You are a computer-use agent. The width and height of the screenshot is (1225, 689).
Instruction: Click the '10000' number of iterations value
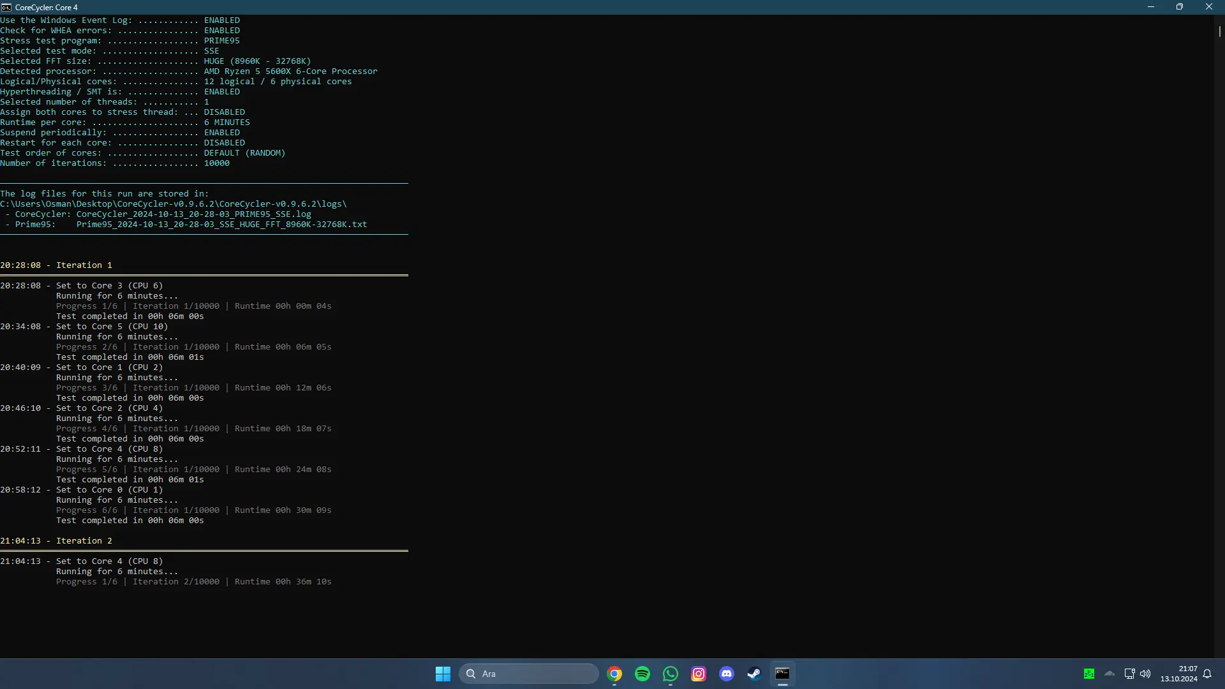217,163
